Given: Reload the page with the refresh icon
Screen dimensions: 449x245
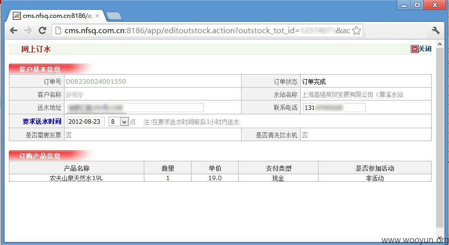Looking at the screenshot, I should [x=42, y=30].
